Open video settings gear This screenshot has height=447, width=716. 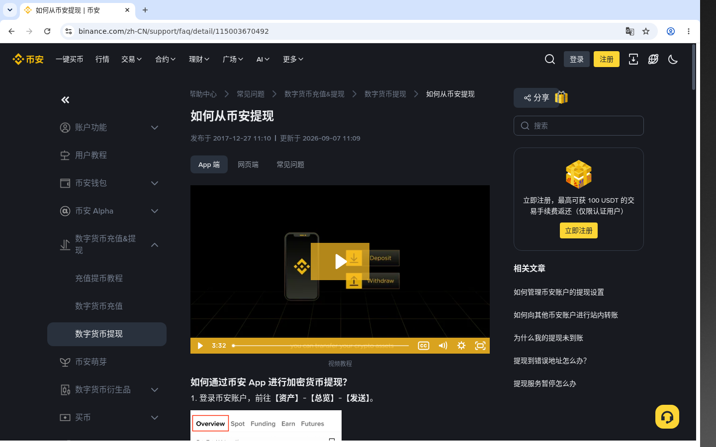(x=461, y=346)
